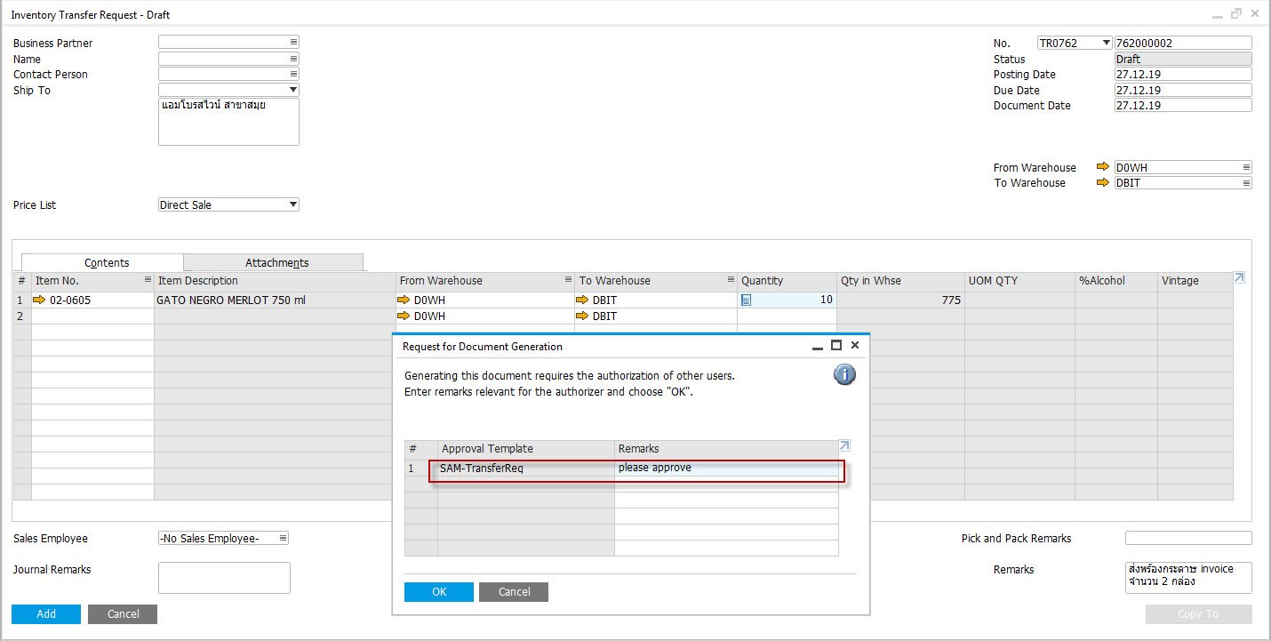Click Cancel button next to Add
This screenshot has width=1271, height=641.
click(x=123, y=614)
